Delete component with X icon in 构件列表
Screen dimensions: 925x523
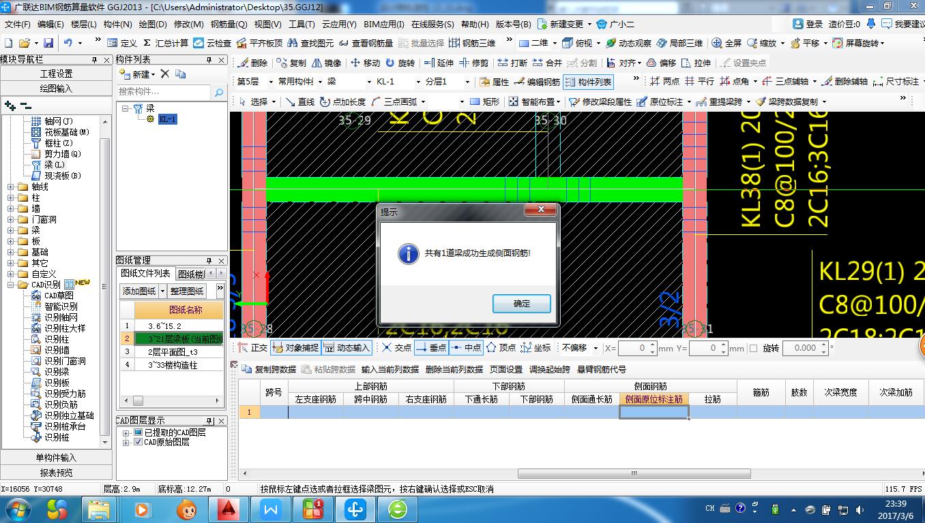[164, 74]
